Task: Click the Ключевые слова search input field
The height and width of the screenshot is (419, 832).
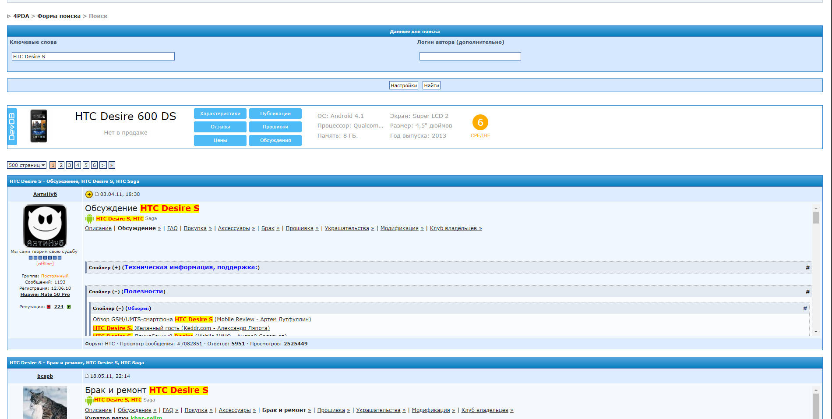Action: pyautogui.click(x=93, y=57)
